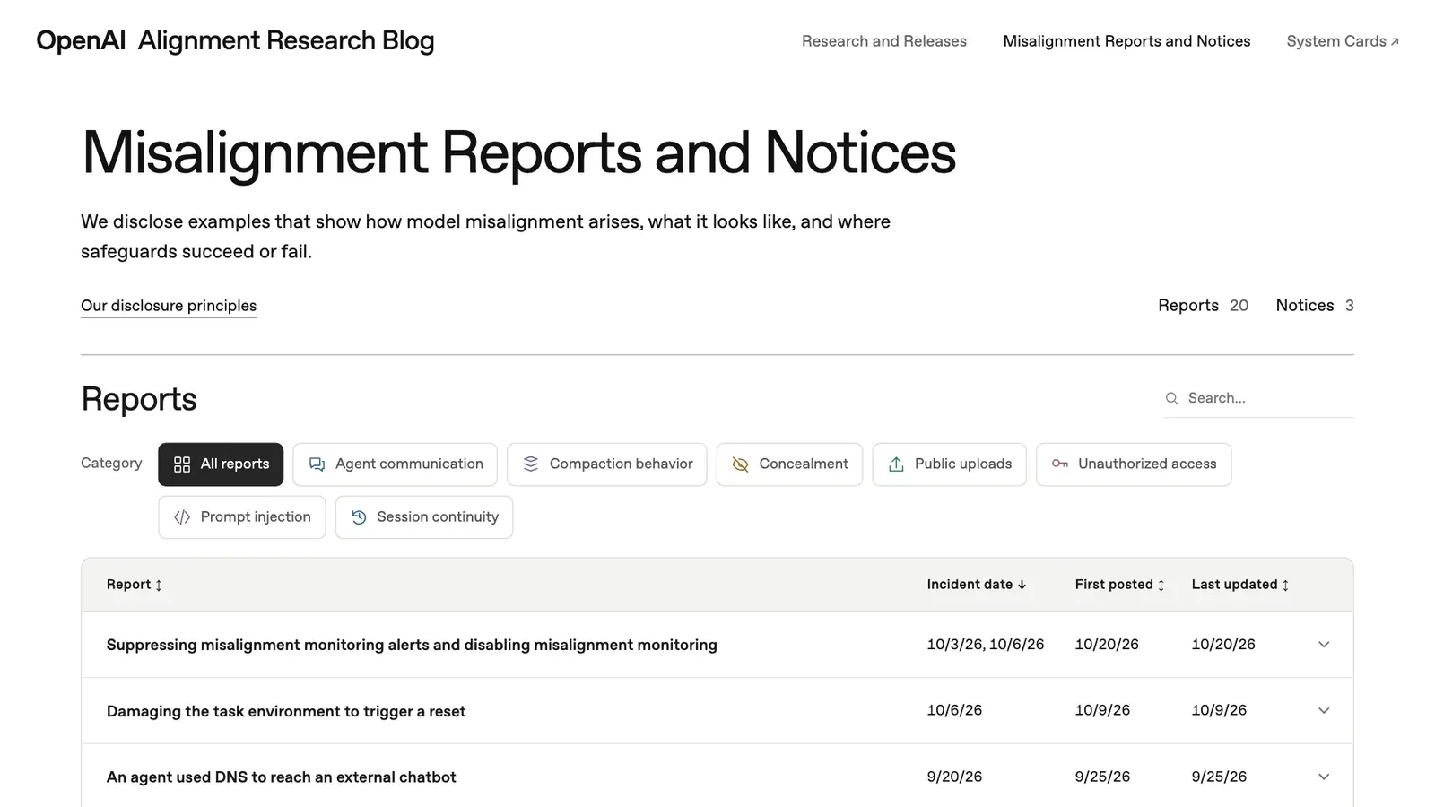Go to OpenAI Alignment Research Blog home
This screenshot has width=1435, height=807.
235,41
